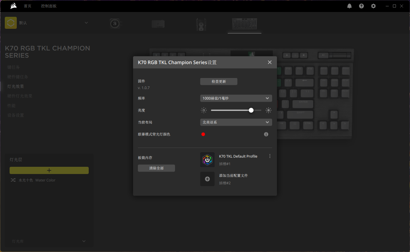Add a new lighting layer
The height and width of the screenshot is (252, 410).
click(49, 170)
